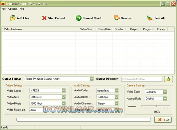This screenshot has height=130, width=177.
Task: Open the File menu
Action: (x=4, y=9)
